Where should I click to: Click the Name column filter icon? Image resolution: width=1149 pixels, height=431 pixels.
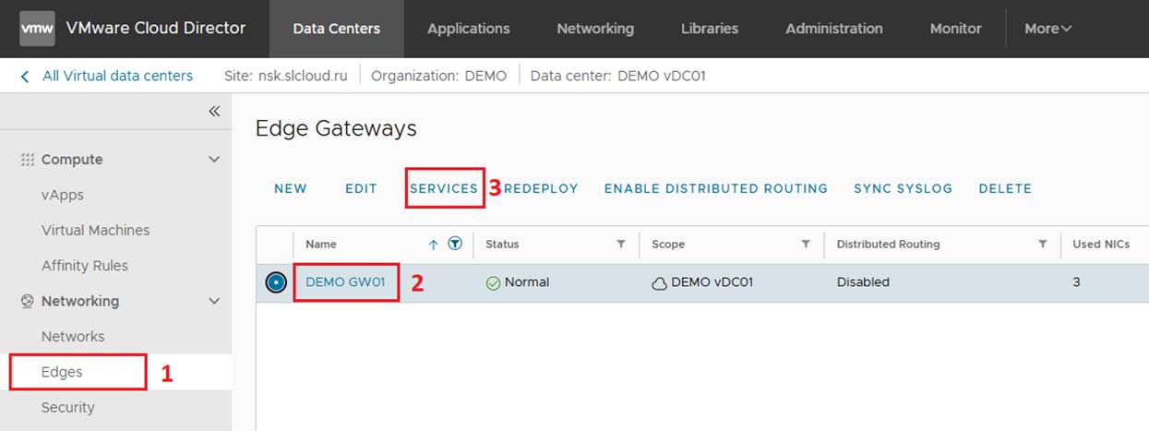(455, 245)
